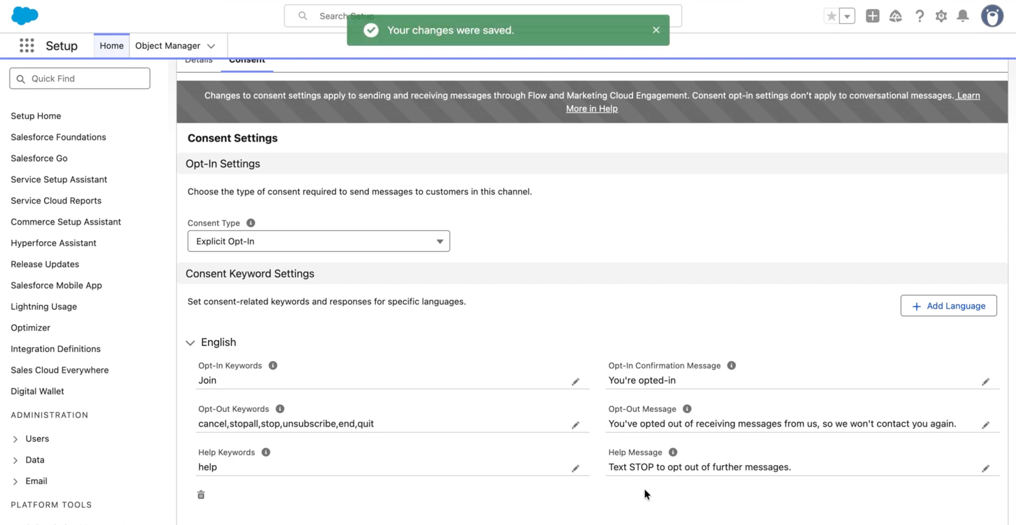Open the App Launcher grid icon
The height and width of the screenshot is (525, 1016).
click(x=27, y=46)
